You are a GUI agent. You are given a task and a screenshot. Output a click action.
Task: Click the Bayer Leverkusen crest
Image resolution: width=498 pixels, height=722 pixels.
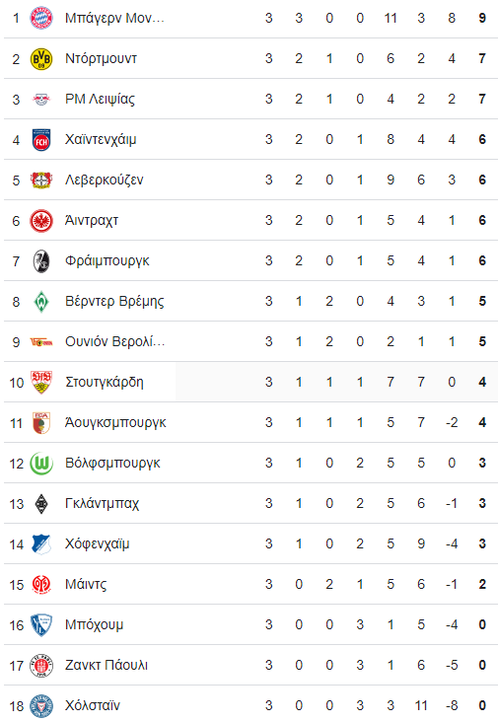(41, 180)
